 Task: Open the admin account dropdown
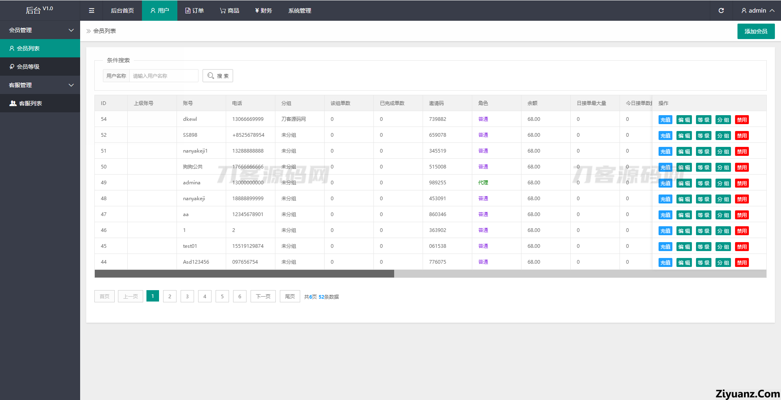757,11
